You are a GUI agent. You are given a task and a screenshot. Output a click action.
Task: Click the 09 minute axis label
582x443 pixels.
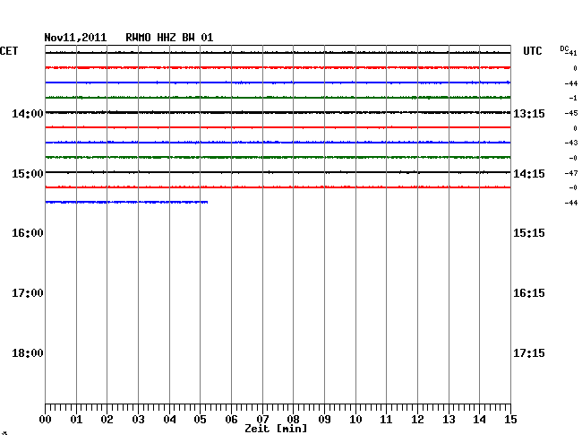click(x=324, y=419)
